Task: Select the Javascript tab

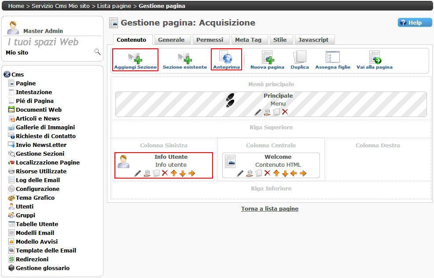Action: click(x=313, y=40)
